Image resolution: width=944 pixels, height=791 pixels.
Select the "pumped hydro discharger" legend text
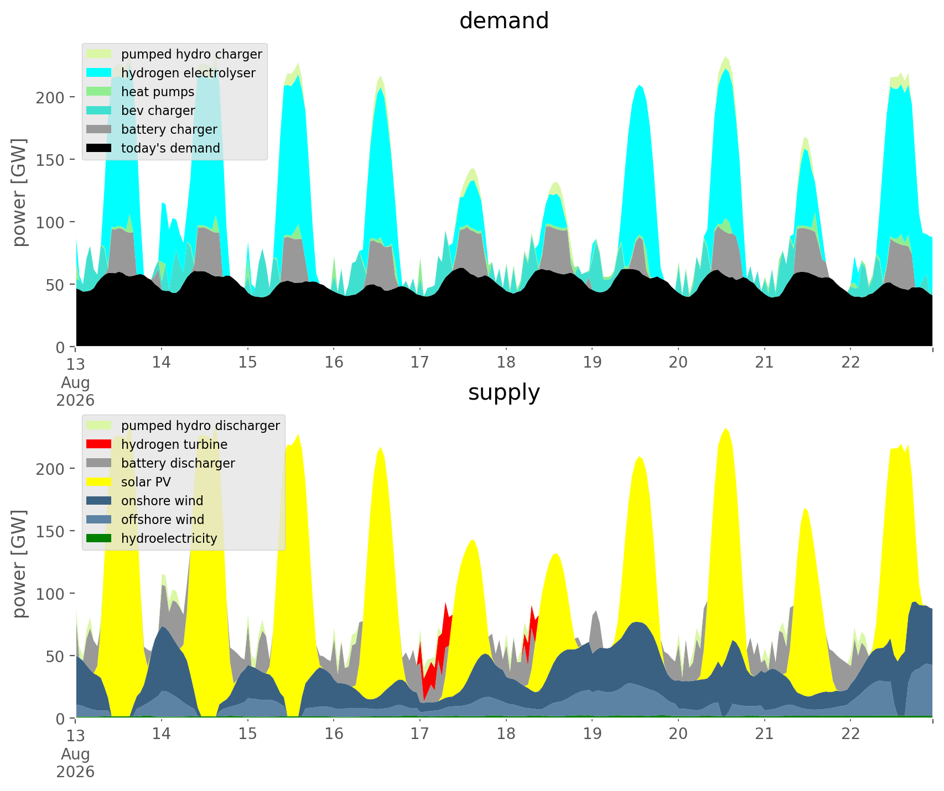pos(200,426)
